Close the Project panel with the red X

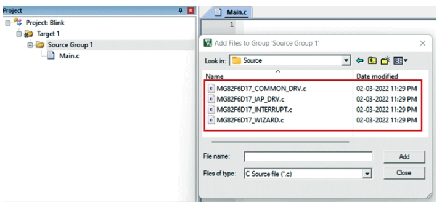click(191, 10)
